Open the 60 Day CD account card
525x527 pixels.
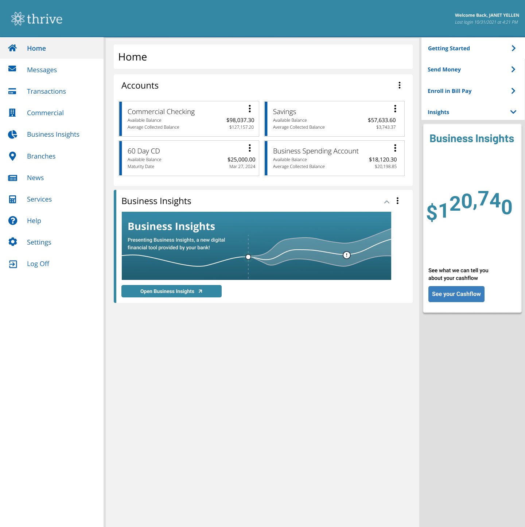pos(189,158)
